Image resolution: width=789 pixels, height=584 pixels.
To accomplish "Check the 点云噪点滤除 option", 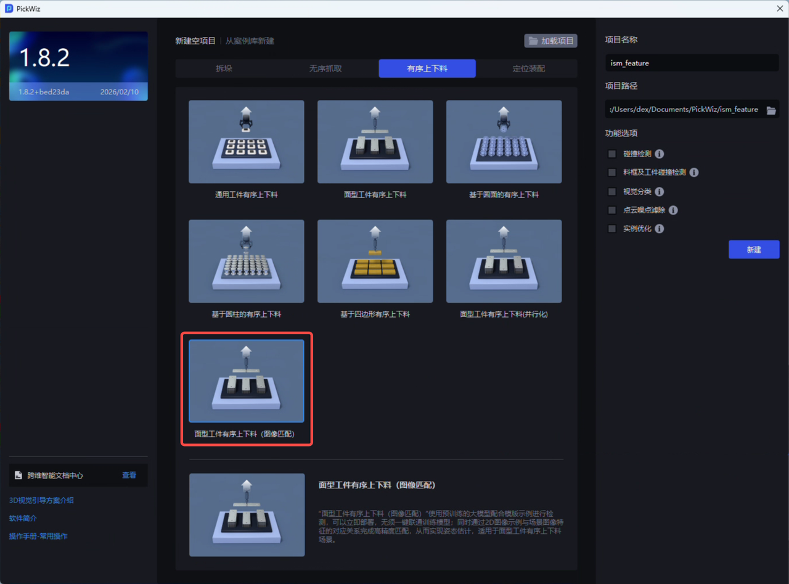I will (x=612, y=210).
